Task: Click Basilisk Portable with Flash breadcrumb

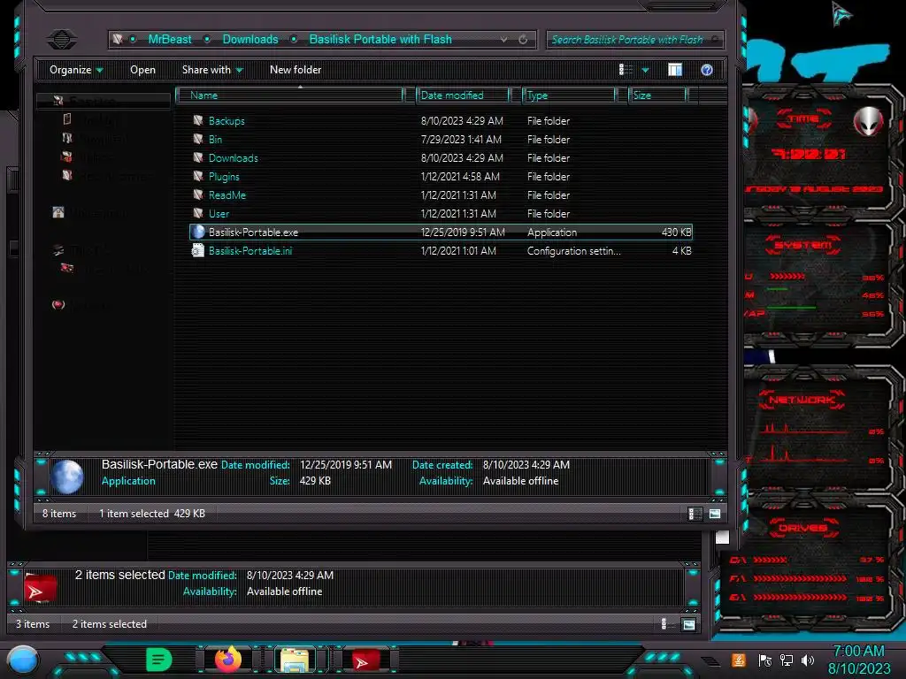Action: tap(380, 39)
